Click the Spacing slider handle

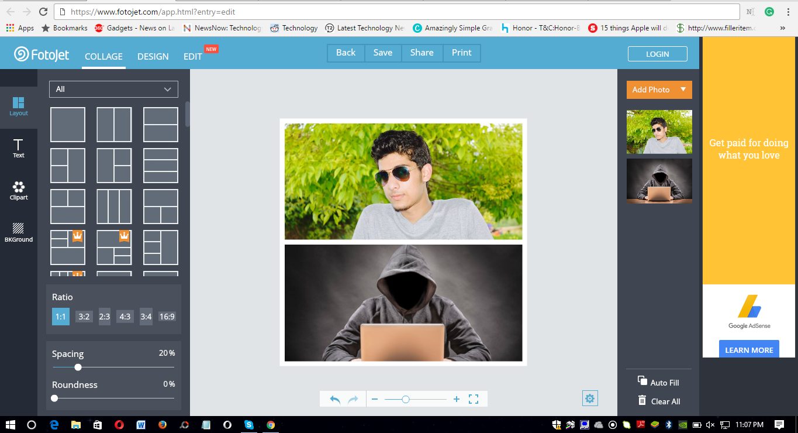78,367
